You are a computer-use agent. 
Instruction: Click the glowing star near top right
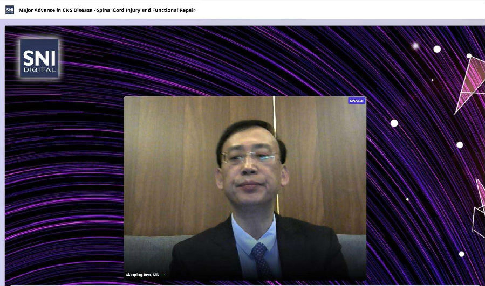415,46
